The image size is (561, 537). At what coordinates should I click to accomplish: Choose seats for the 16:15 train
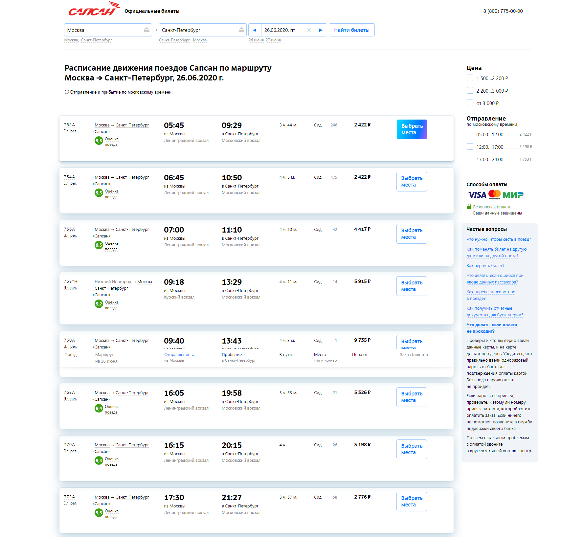412,449
